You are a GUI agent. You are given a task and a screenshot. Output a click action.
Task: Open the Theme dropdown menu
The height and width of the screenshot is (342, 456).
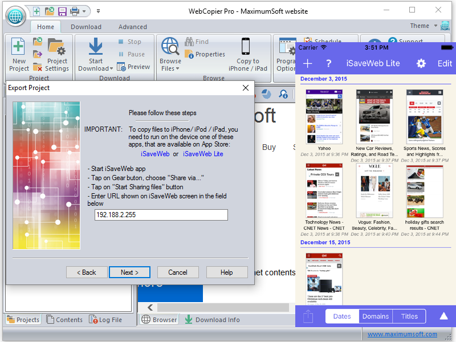(x=424, y=26)
